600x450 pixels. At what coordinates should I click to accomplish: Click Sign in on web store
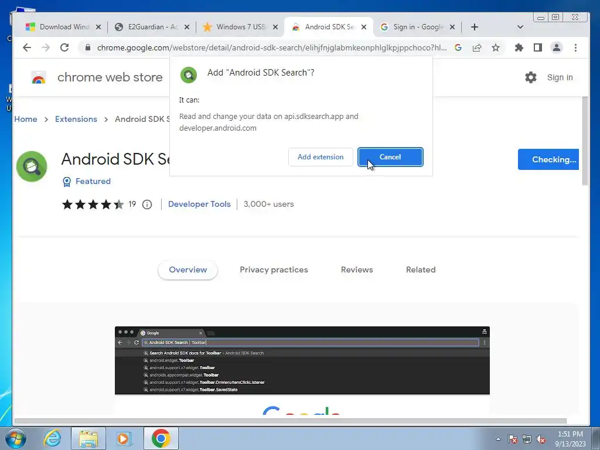click(x=560, y=77)
